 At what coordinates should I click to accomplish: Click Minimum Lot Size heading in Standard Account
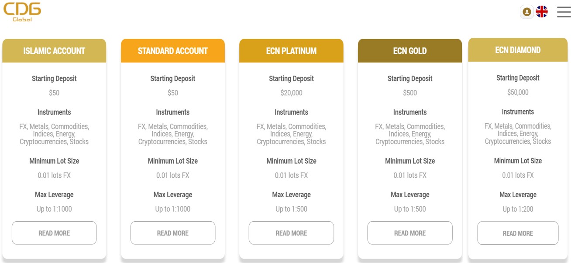(x=173, y=161)
